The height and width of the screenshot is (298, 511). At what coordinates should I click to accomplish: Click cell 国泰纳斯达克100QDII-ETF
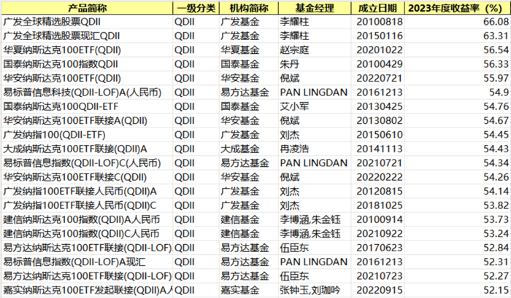pos(87,106)
